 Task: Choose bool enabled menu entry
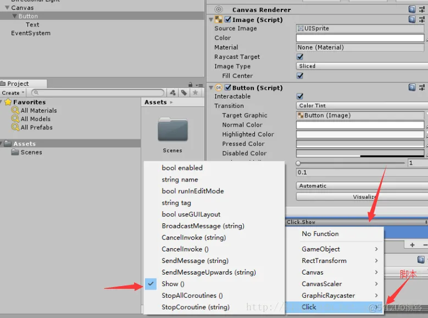214,168
